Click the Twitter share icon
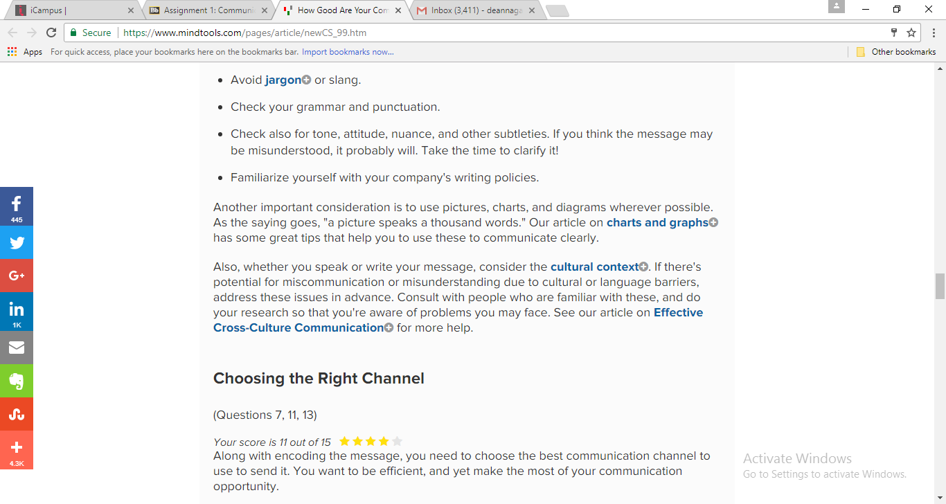The width and height of the screenshot is (946, 504). point(17,242)
